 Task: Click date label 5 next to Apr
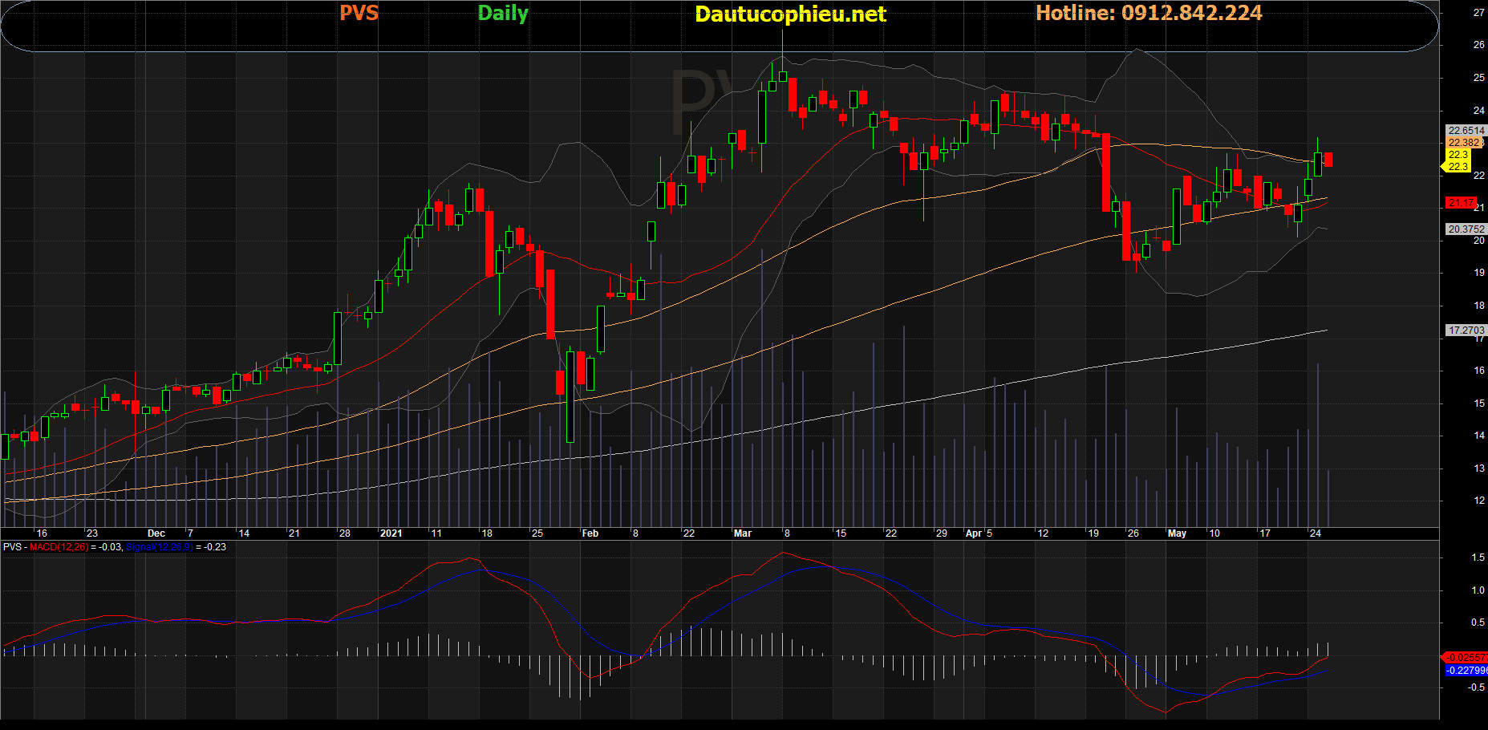tap(989, 533)
